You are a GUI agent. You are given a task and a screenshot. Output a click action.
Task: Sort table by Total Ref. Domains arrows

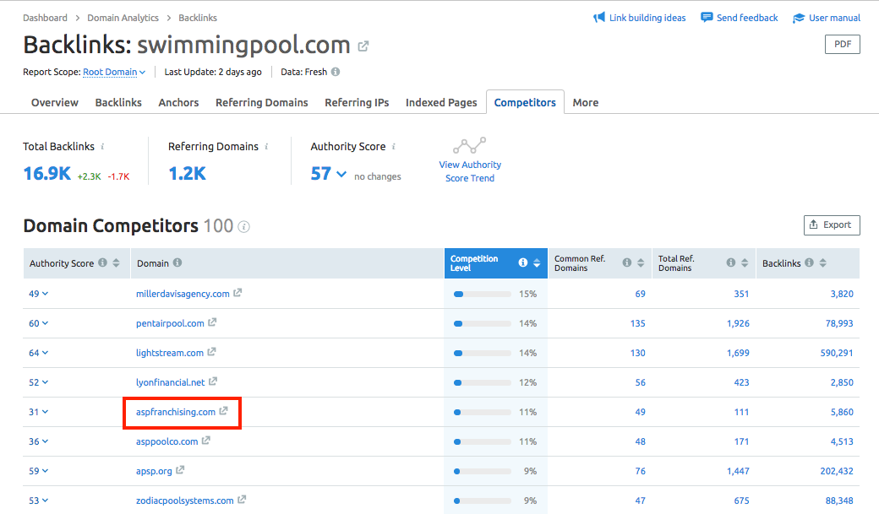745,262
